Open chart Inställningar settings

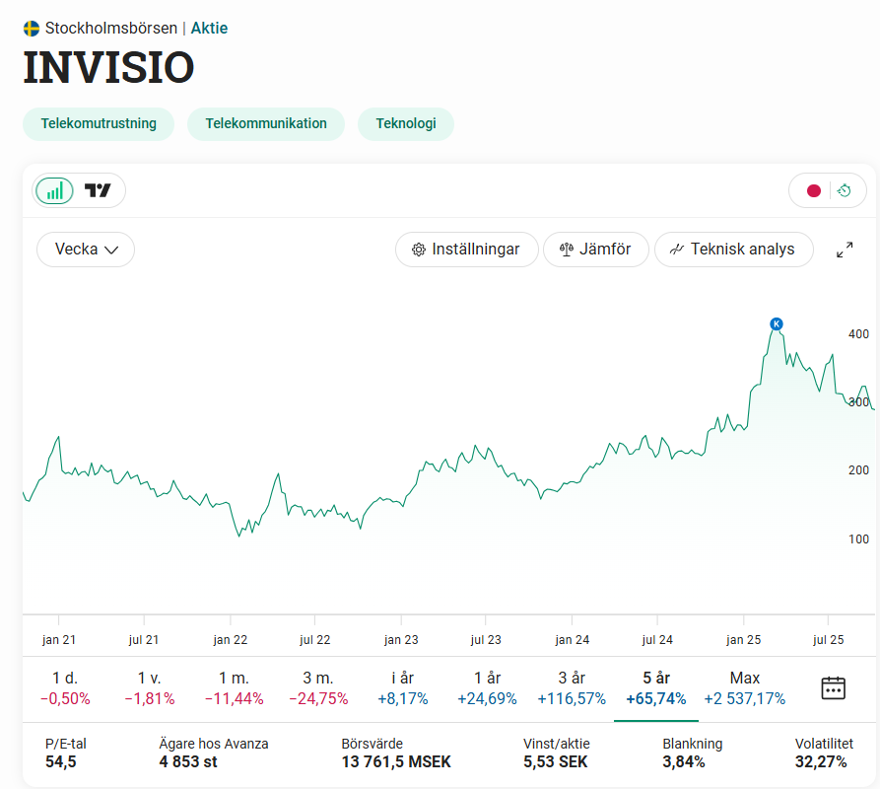click(466, 250)
